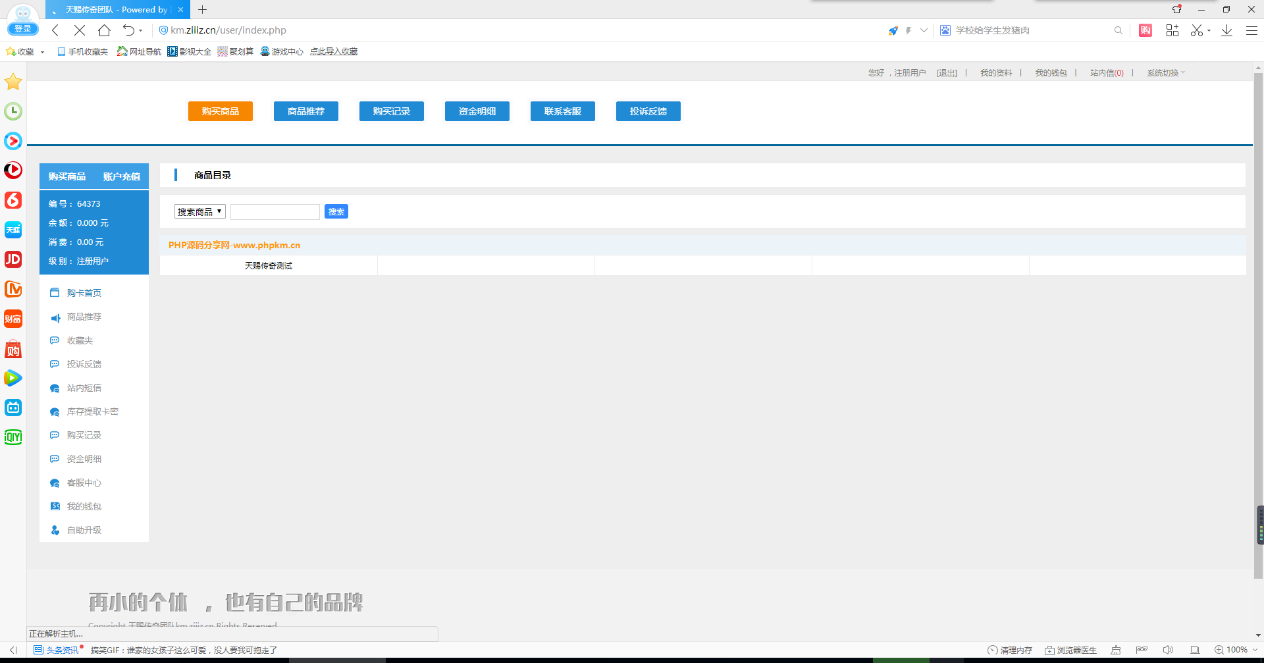The height and width of the screenshot is (663, 1264).
Task: Toggle the lightning flash-block icon in the address bar
Action: pyautogui.click(x=909, y=30)
